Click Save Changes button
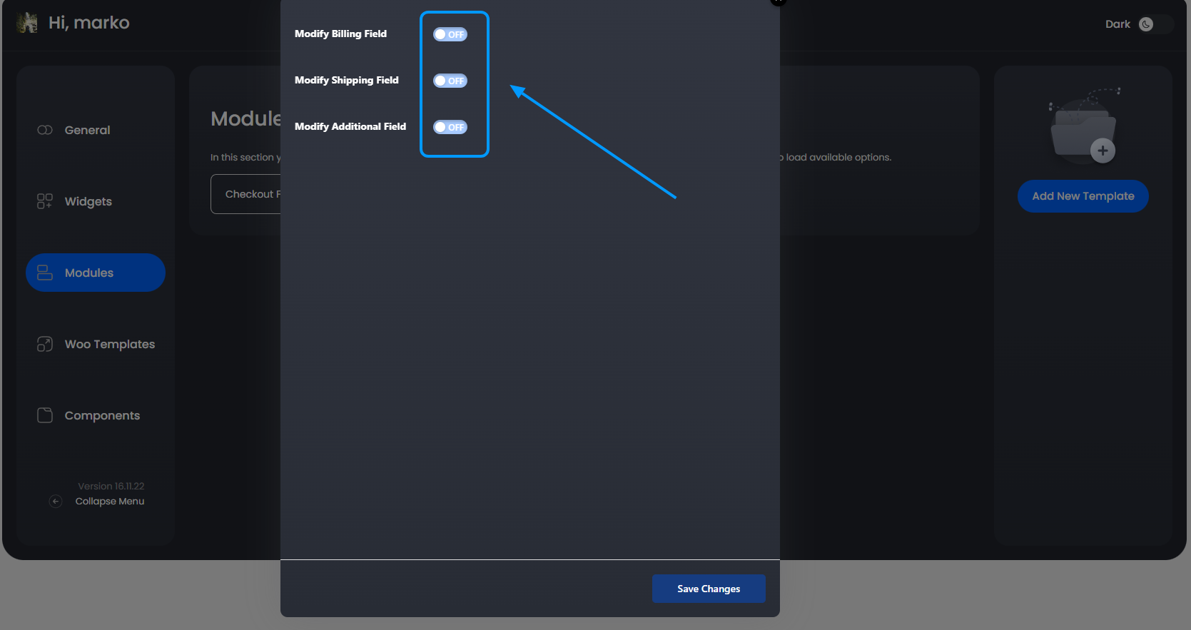Viewport: 1191px width, 630px height. click(709, 589)
